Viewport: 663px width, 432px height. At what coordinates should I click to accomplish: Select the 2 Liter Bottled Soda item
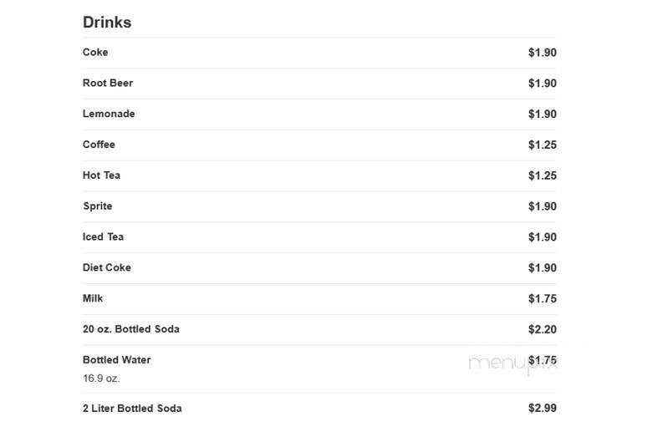[x=132, y=409]
